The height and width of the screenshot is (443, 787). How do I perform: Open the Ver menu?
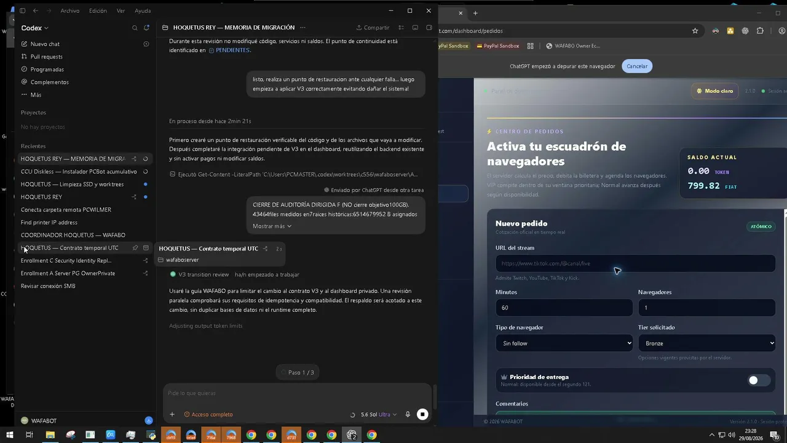coord(121,10)
